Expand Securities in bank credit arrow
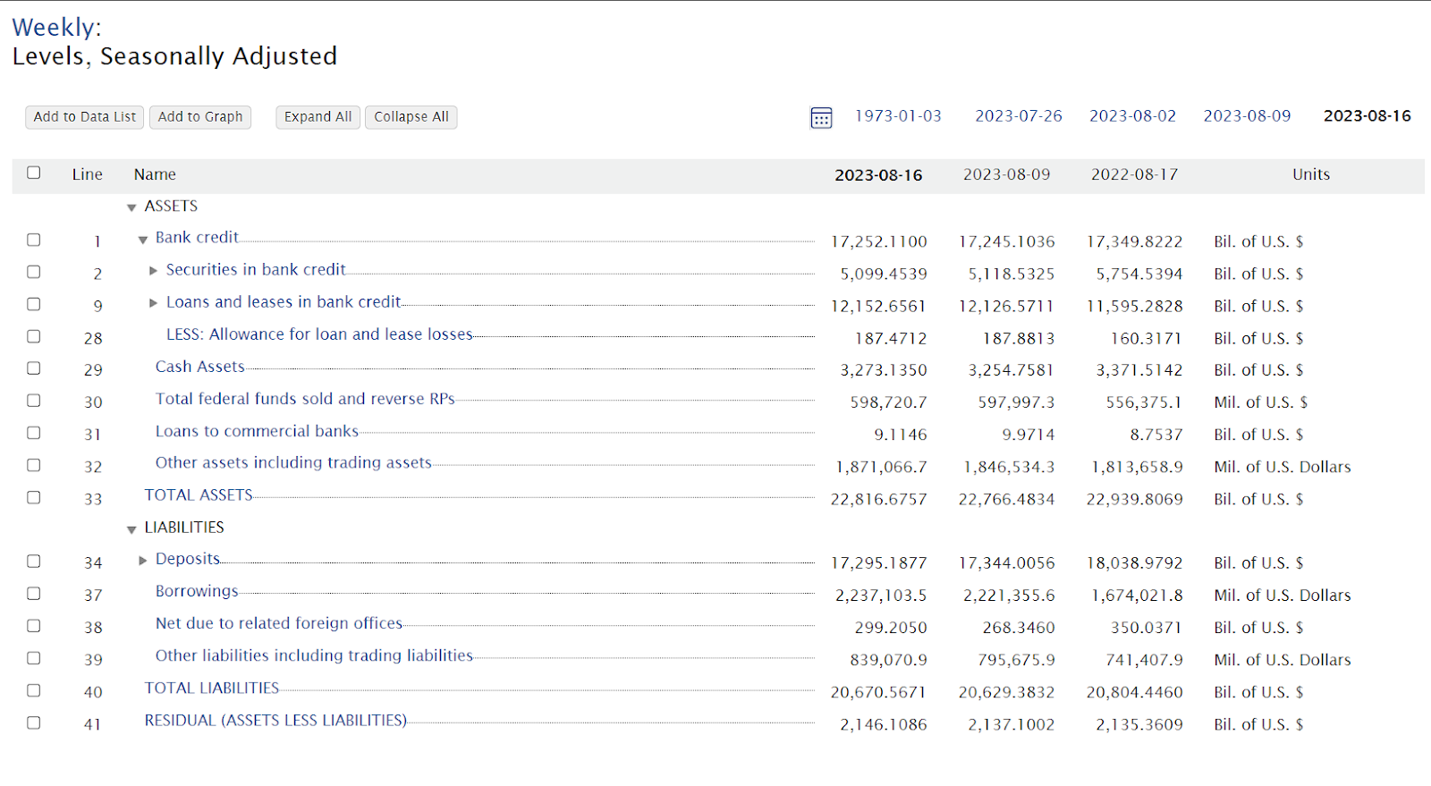Image resolution: width=1431 pixels, height=786 pixels. 153,271
